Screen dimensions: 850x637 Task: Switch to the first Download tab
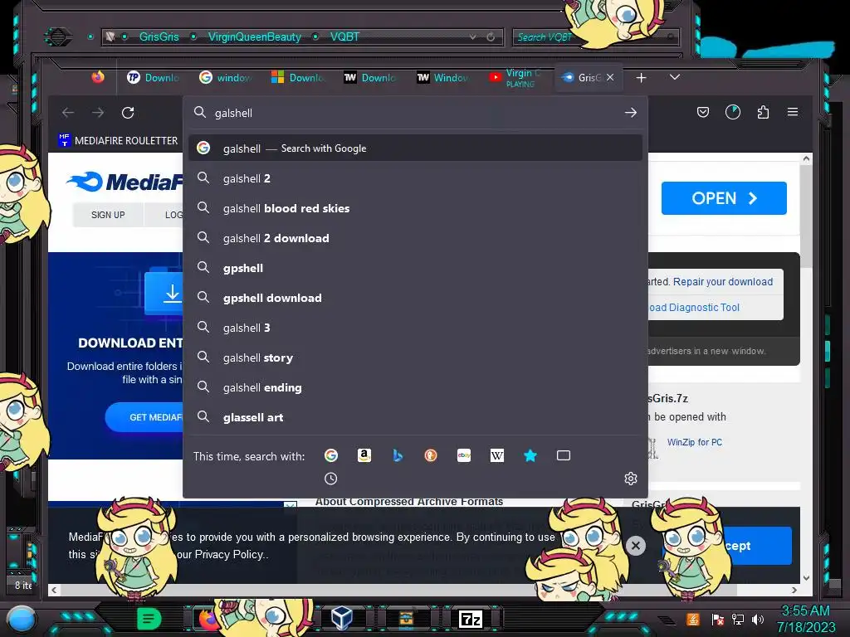[x=153, y=77]
